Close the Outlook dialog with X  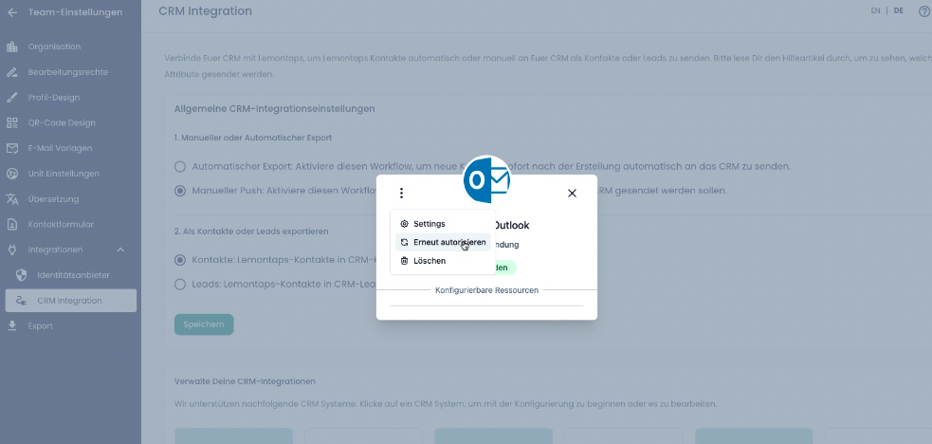(x=572, y=194)
